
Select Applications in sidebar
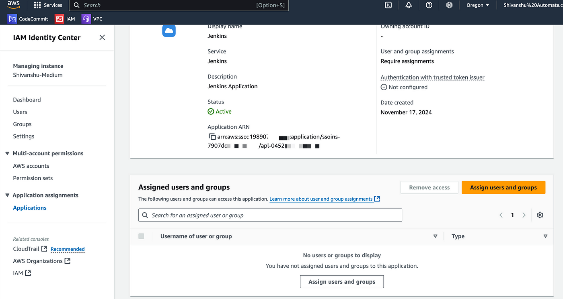30,208
